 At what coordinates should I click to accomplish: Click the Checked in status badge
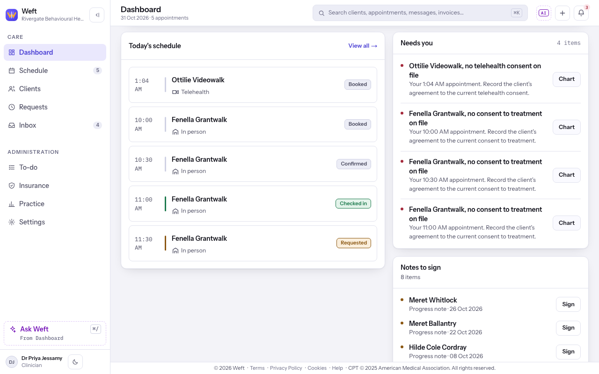pyautogui.click(x=353, y=204)
